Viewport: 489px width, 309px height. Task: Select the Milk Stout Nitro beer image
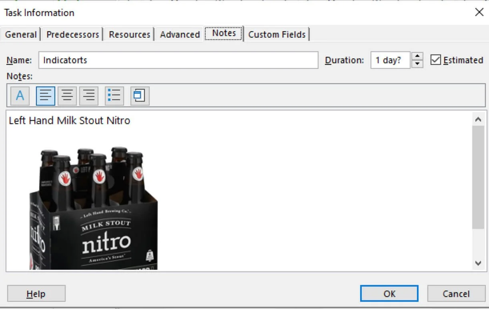(94, 208)
